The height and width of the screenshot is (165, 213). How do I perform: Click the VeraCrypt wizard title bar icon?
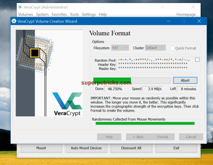coord(14,21)
